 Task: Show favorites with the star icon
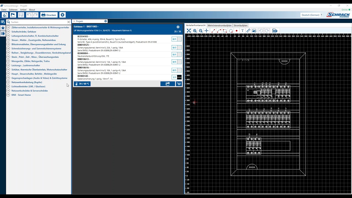coord(3,28)
